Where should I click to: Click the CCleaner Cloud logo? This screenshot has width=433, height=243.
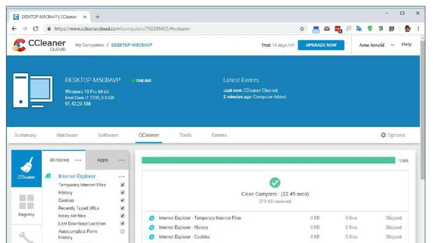coord(39,45)
